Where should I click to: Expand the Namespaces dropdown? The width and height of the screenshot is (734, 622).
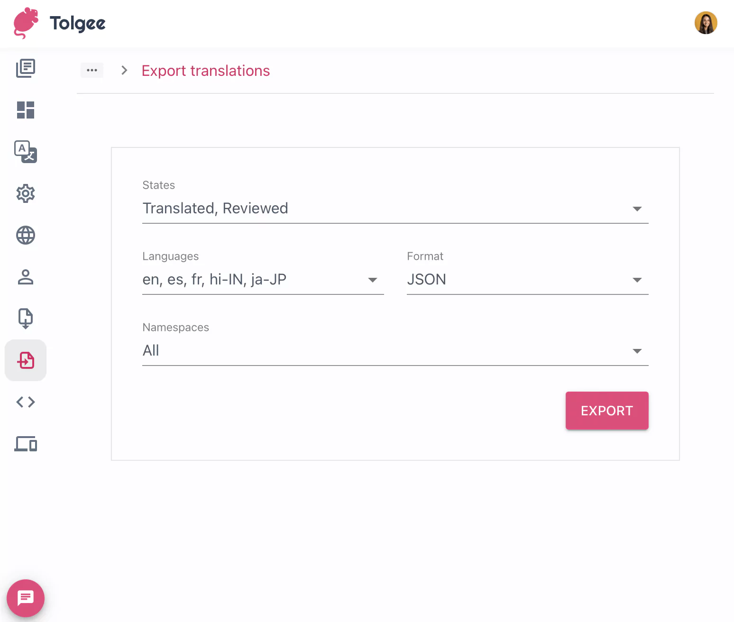click(637, 351)
